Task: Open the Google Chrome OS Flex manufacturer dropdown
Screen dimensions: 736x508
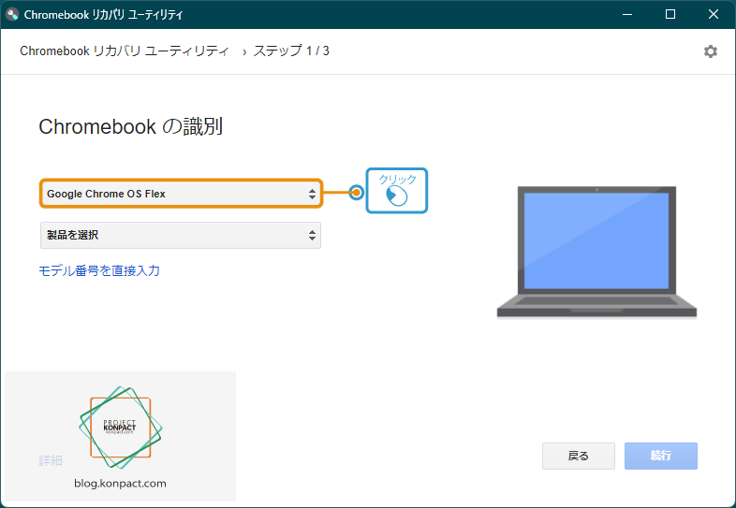Action: 181,194
